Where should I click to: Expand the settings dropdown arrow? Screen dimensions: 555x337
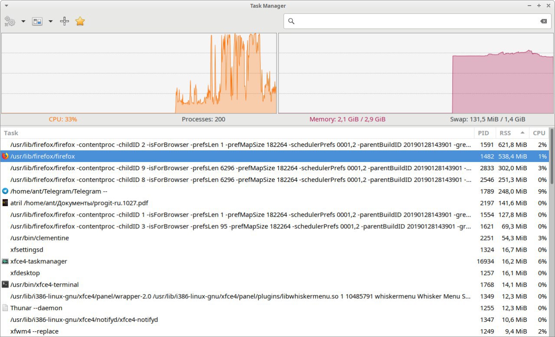[23, 21]
